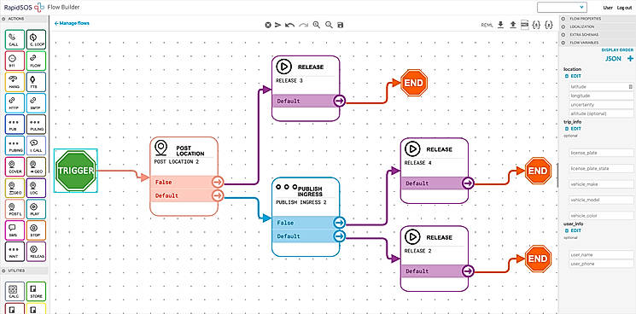Click the license_plate input field
Image resolution: width=636 pixels, height=314 pixels.
(601, 153)
